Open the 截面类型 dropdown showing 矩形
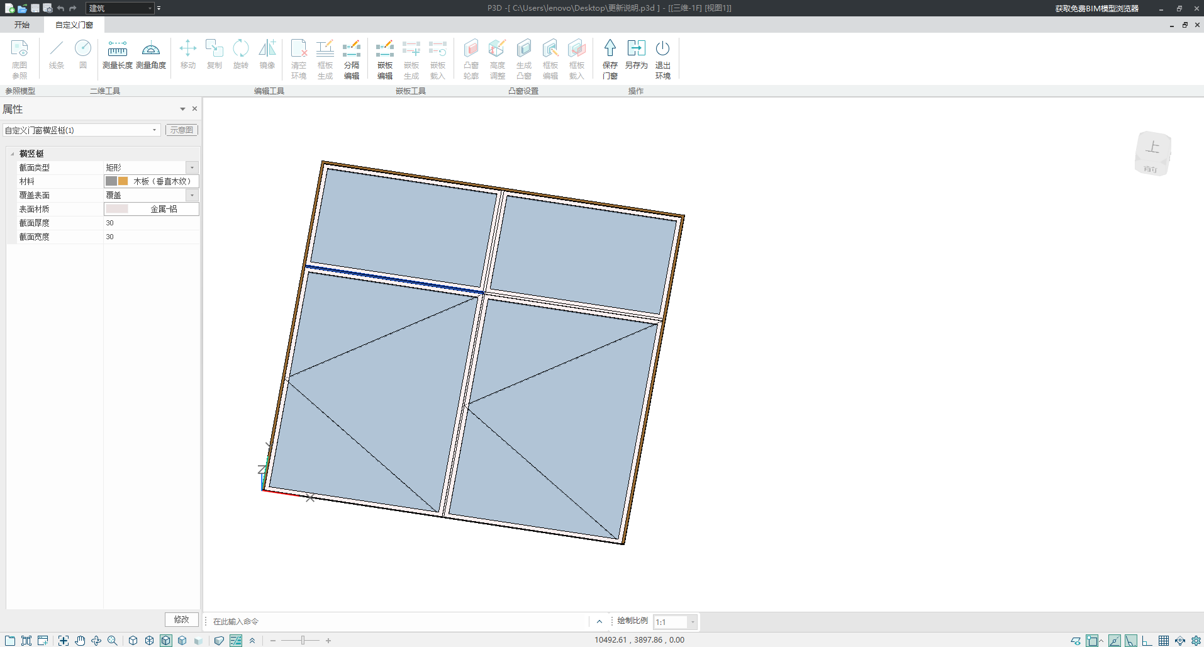 [192, 167]
